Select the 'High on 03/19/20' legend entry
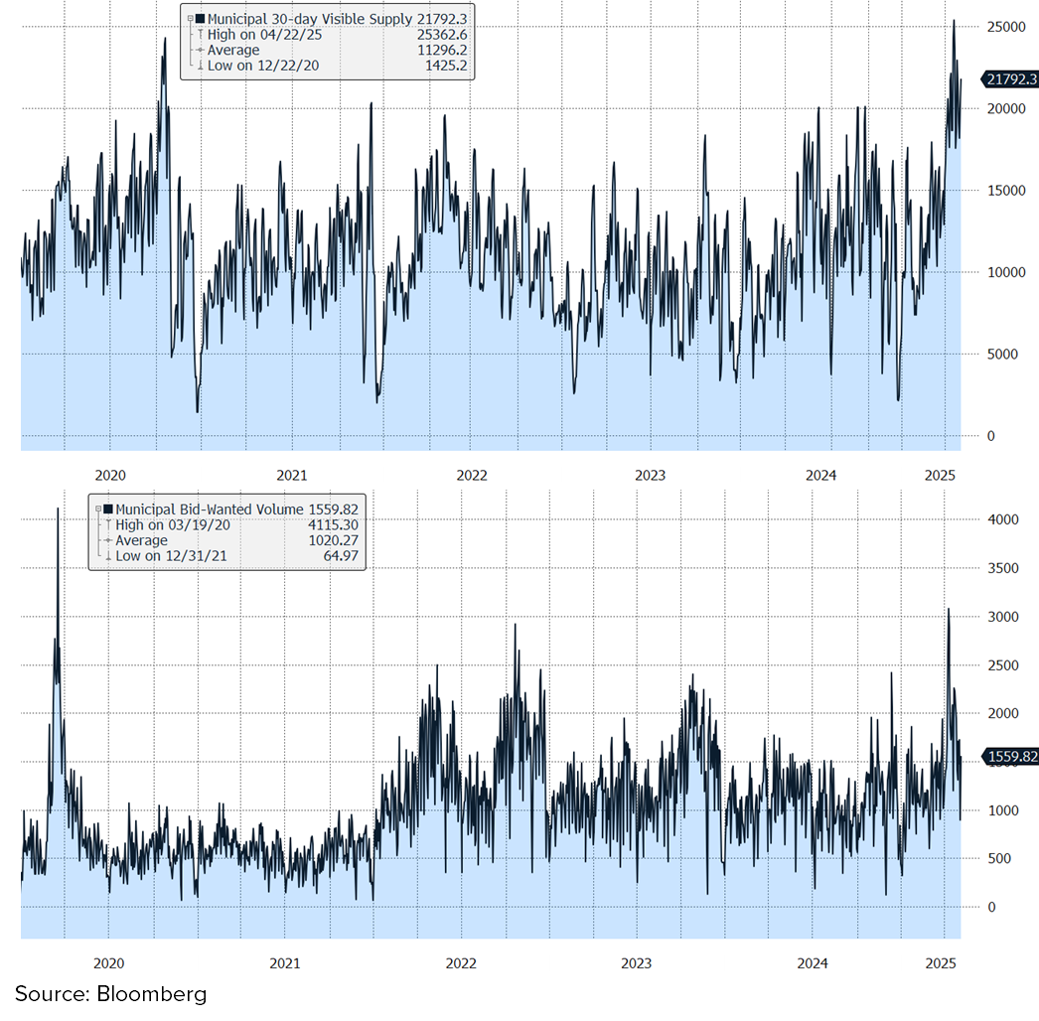 [x=174, y=524]
